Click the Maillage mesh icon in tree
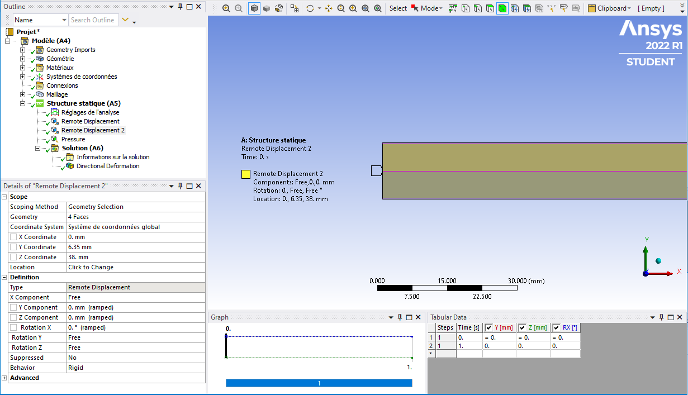688x395 pixels. point(40,94)
